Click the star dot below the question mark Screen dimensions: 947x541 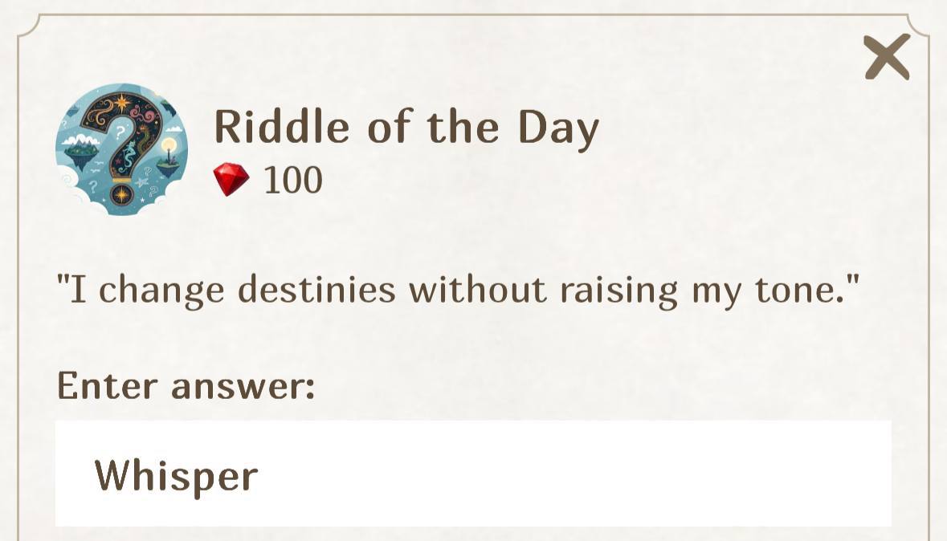pos(121,193)
